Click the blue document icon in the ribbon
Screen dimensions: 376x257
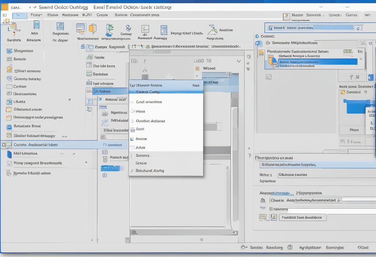(36, 25)
